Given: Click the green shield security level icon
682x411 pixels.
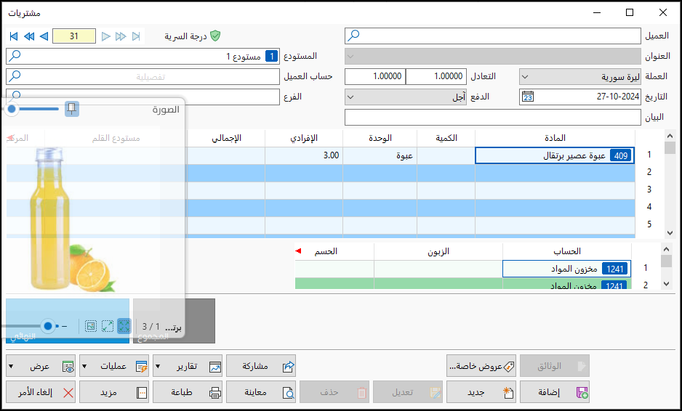Looking at the screenshot, I should [215, 36].
